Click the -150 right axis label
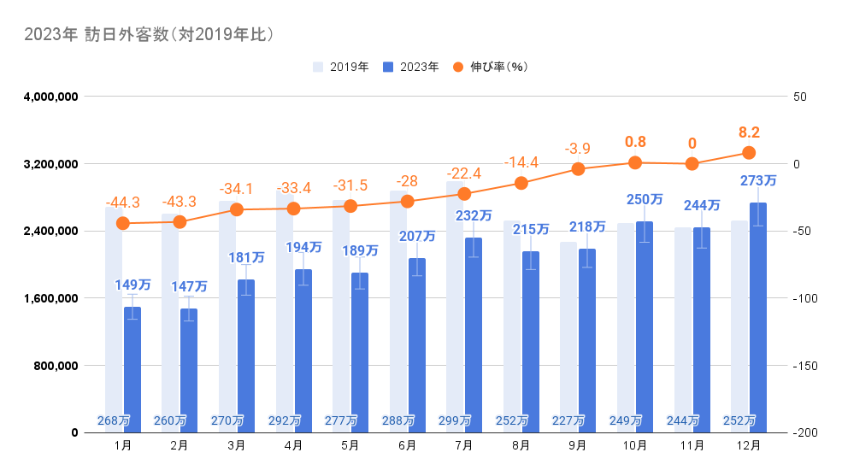 [805, 366]
